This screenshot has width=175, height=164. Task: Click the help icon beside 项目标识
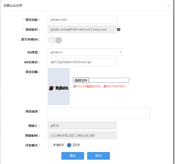[x=119, y=30]
